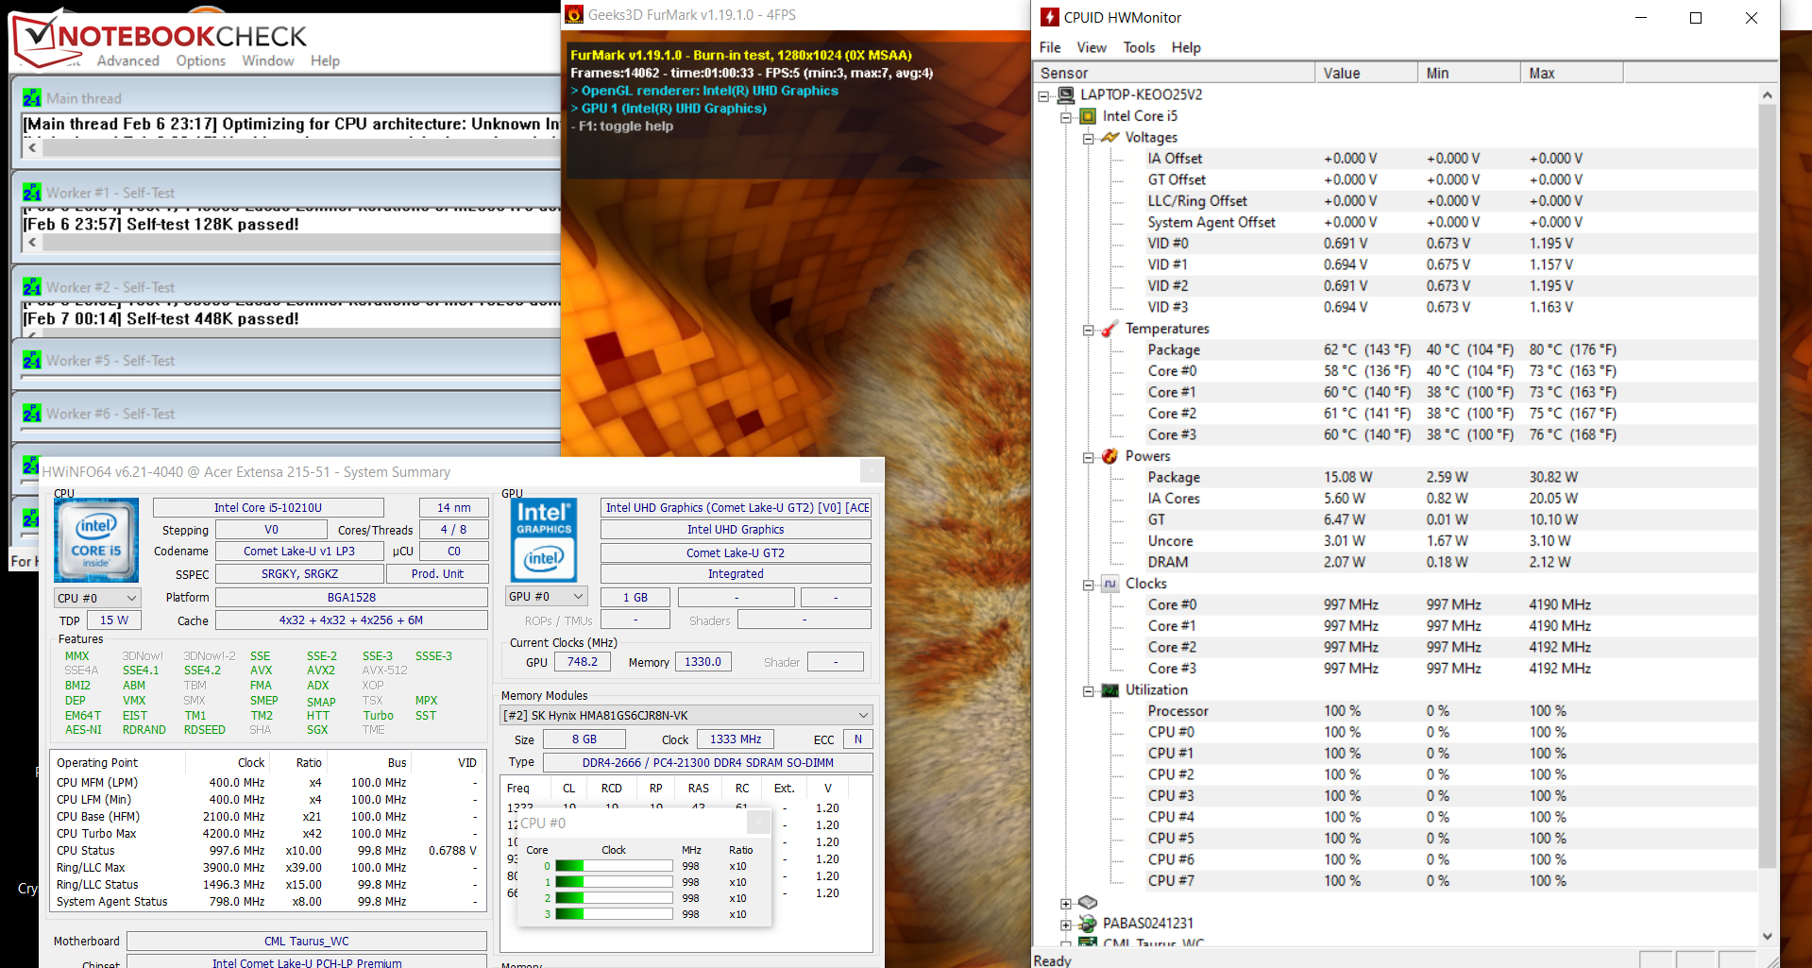This screenshot has height=968, width=1812.
Task: Click the PABAS0241231 battery icon
Action: (1088, 924)
